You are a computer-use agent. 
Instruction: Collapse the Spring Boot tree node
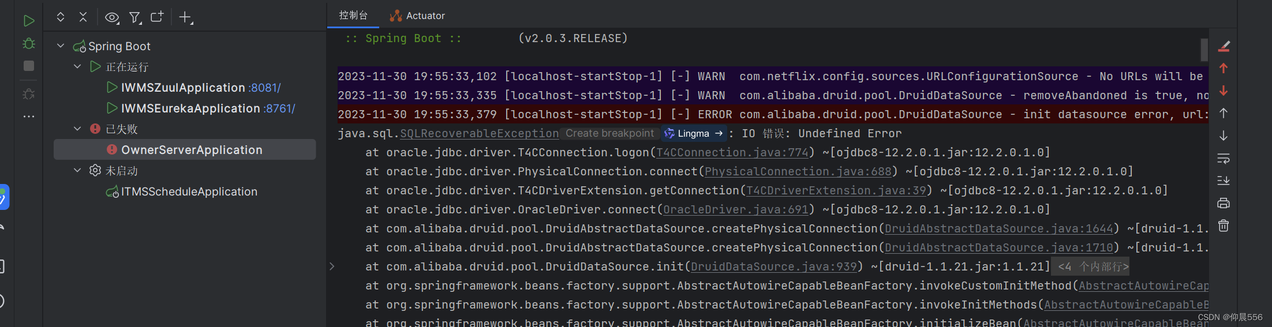[x=61, y=46]
